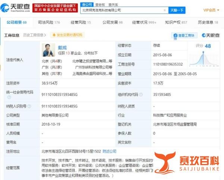Select the organization code 351593485
The height and width of the screenshot is (180, 224).
tap(162, 94)
